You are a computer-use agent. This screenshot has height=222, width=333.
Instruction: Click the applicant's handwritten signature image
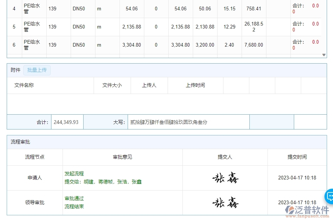[x=225, y=178]
